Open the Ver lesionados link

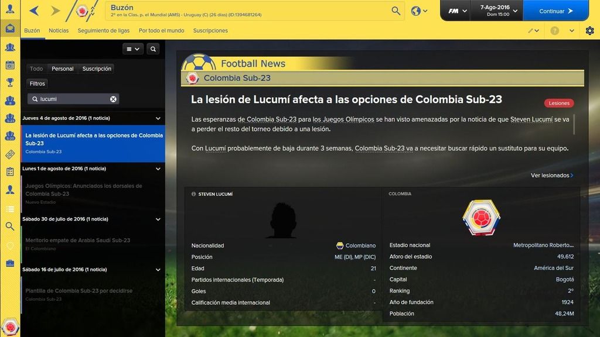[x=552, y=176]
